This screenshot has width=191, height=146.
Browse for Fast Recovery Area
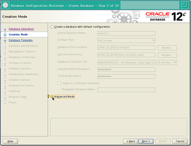tap(167, 55)
